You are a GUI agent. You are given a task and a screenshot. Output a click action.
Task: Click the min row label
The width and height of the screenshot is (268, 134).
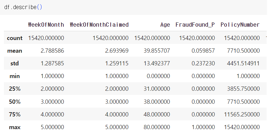(x=15, y=76)
